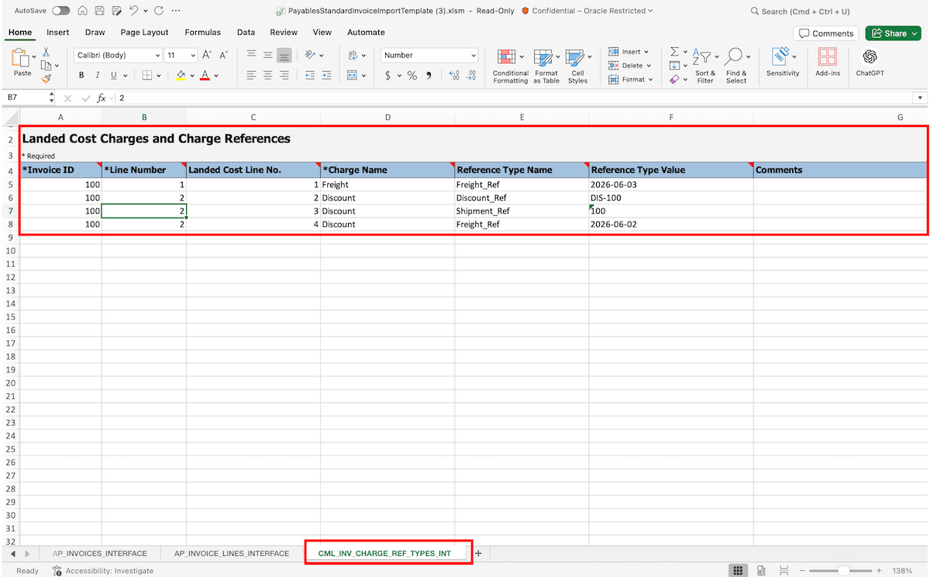This screenshot has width=930, height=577.
Task: Open Conditional Formatting menu
Action: 510,67
